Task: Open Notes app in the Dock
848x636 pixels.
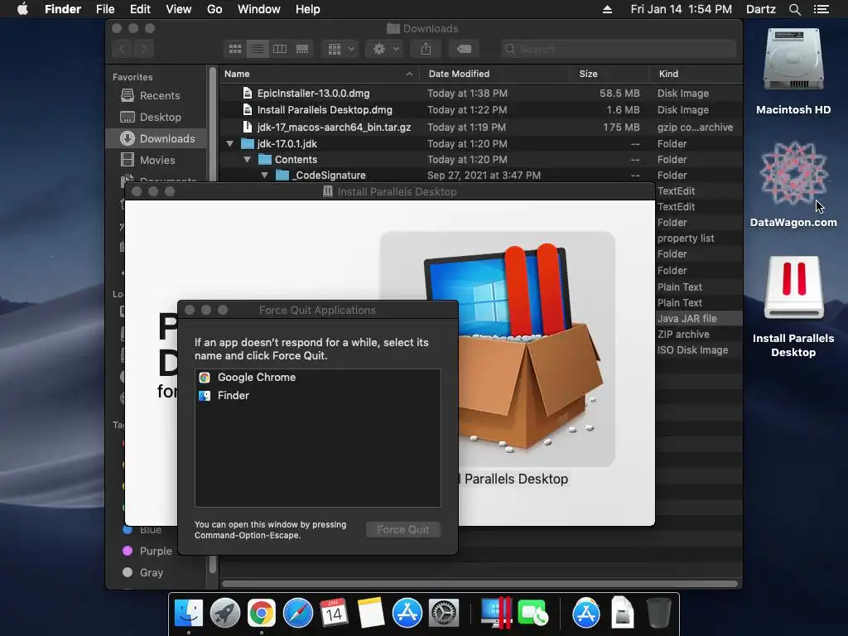Action: pos(370,614)
